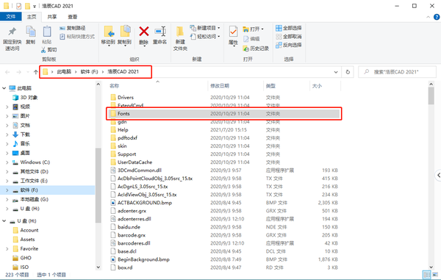Click navigation pane scrollbar

(98, 185)
